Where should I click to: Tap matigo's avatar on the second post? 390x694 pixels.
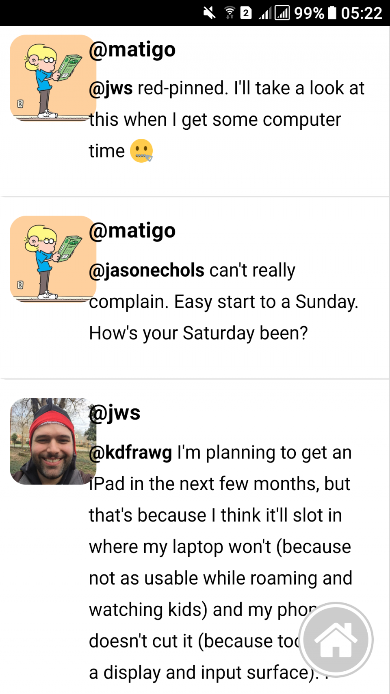(x=53, y=258)
